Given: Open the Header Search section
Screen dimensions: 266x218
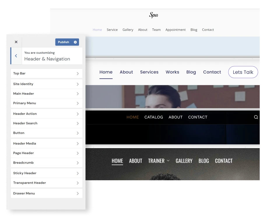Looking at the screenshot, I should click(x=46, y=123).
